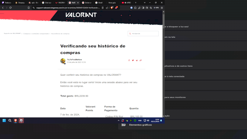Open Brave Shields lion icon
The image size is (247, 139).
pos(112,7)
